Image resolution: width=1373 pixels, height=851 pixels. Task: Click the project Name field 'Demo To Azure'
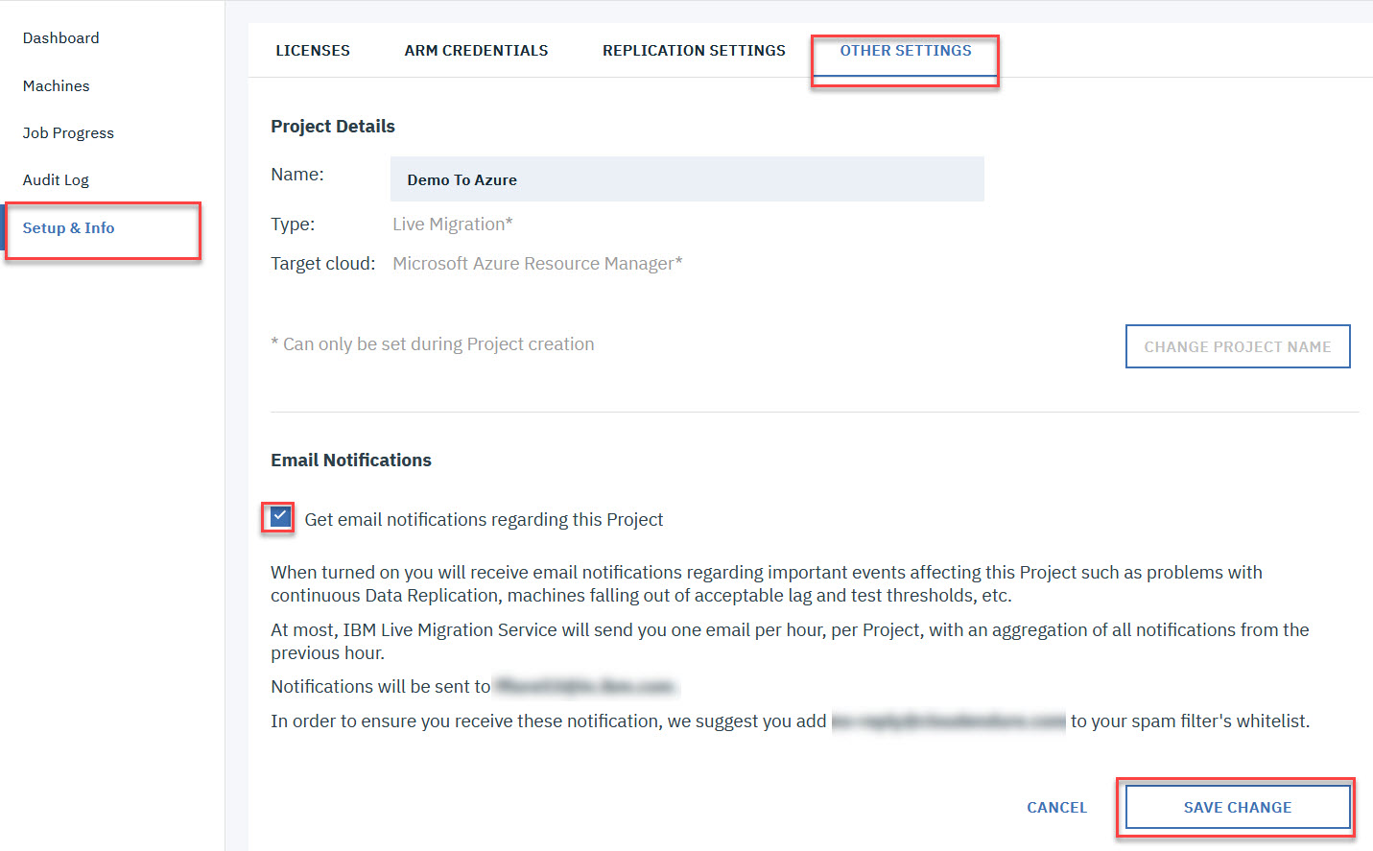[x=686, y=179]
